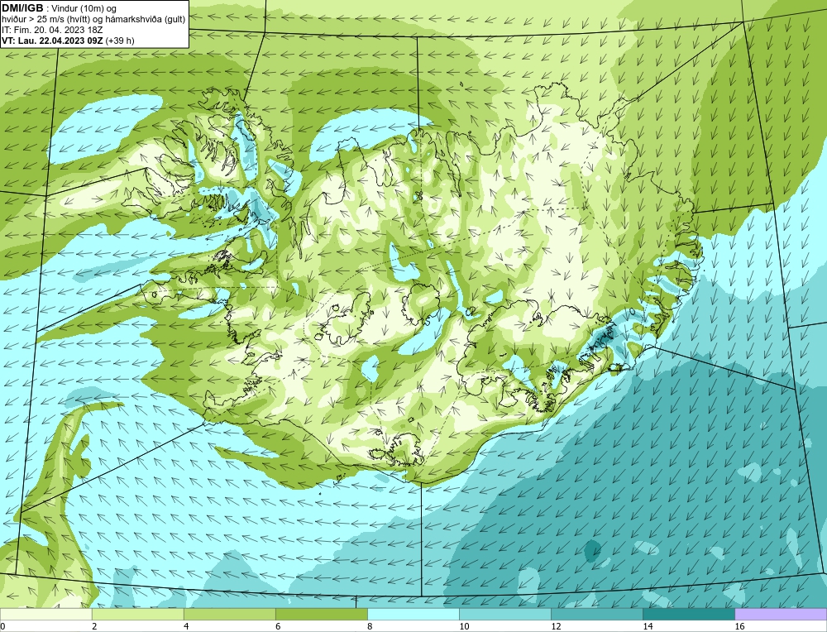Click the legend scale label '2'
Viewport: 827px width, 632px height.
[x=94, y=626]
